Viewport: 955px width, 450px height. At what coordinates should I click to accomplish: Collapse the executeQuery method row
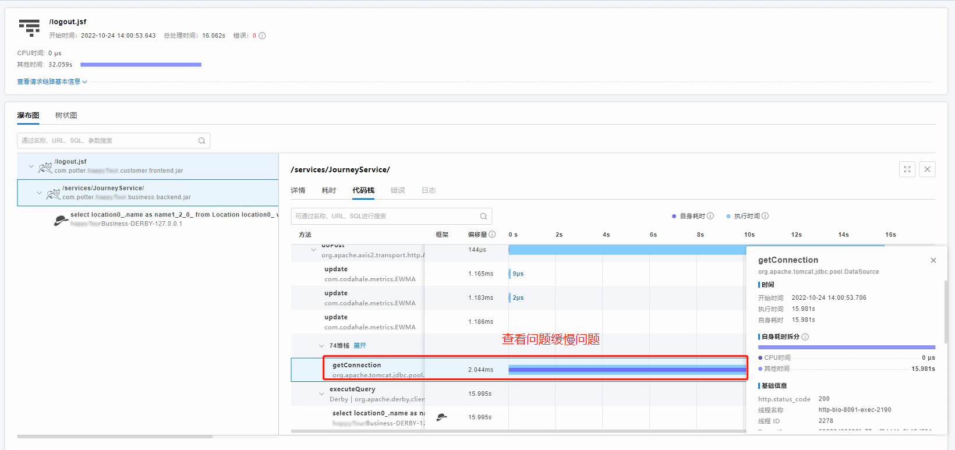point(321,394)
